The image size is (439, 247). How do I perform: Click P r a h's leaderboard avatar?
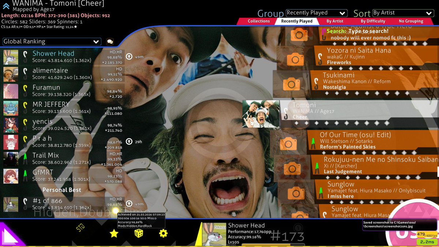11,142
